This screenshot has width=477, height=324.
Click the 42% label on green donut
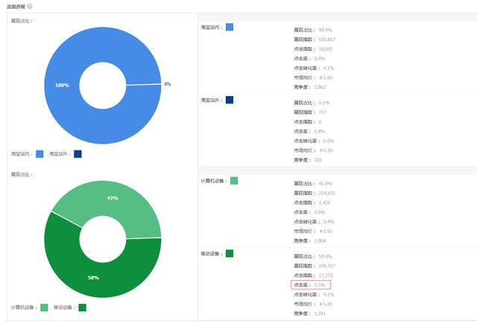113,198
